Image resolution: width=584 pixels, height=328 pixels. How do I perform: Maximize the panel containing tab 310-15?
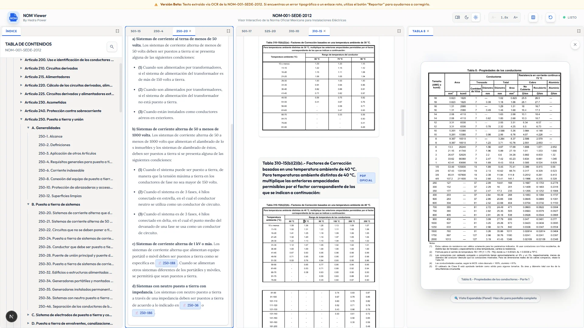click(x=399, y=31)
